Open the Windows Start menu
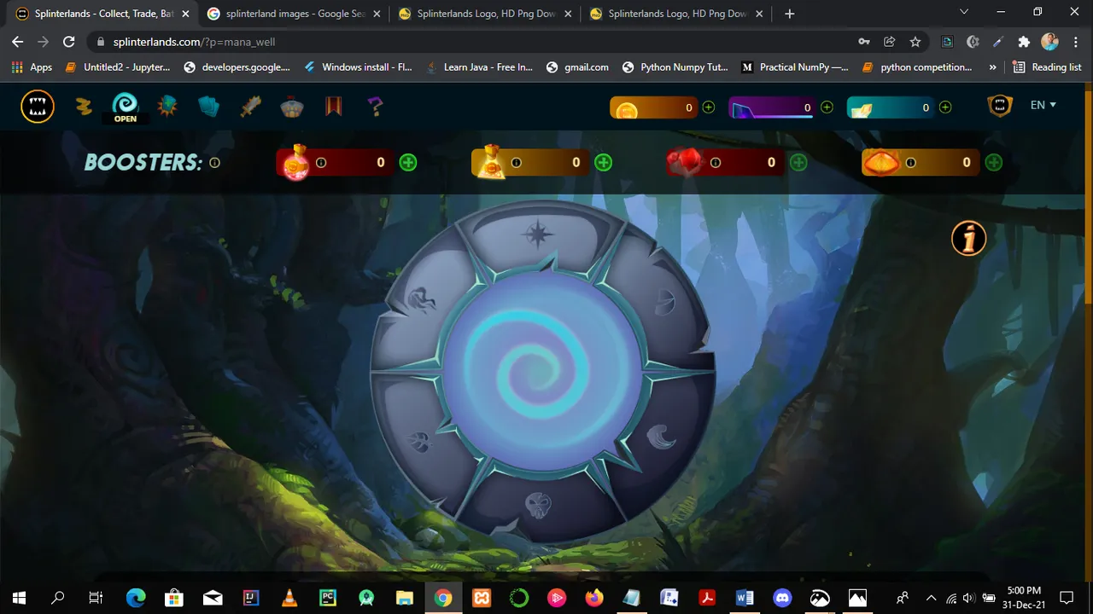 [x=19, y=598]
